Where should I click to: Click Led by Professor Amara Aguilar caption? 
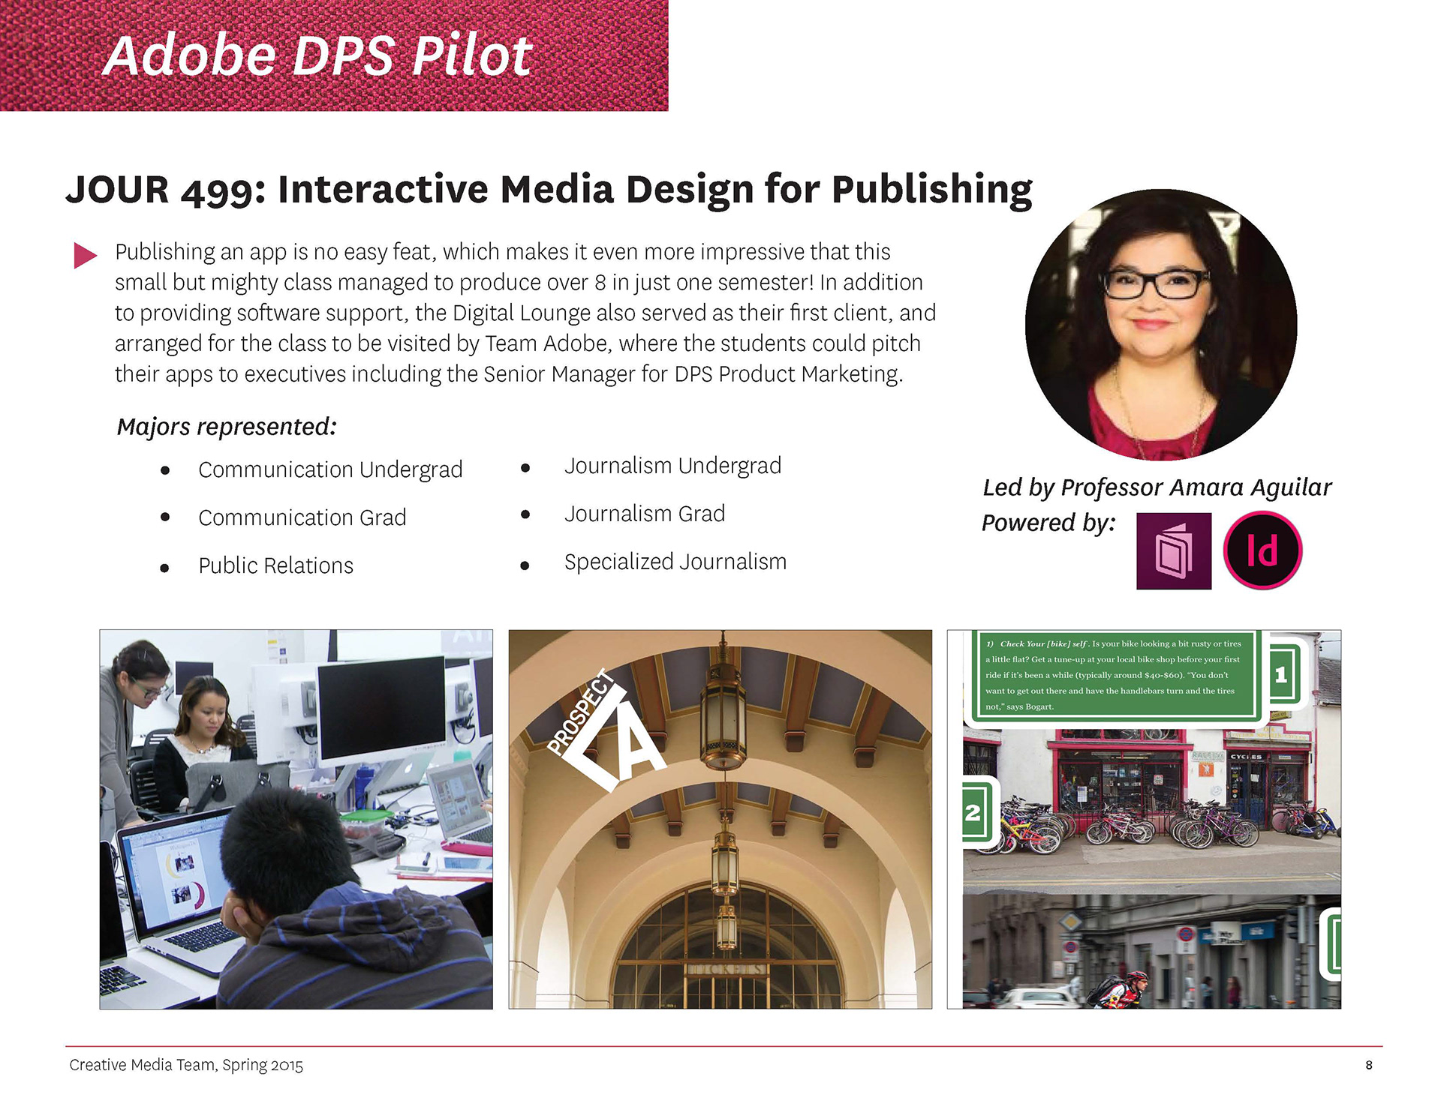point(1157,487)
